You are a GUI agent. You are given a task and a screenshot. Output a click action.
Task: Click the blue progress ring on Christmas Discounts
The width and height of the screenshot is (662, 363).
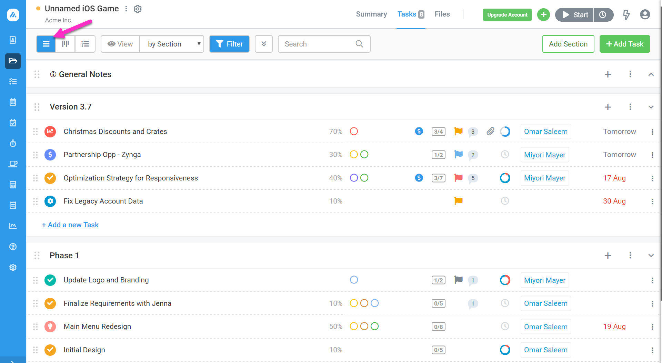[x=505, y=131]
